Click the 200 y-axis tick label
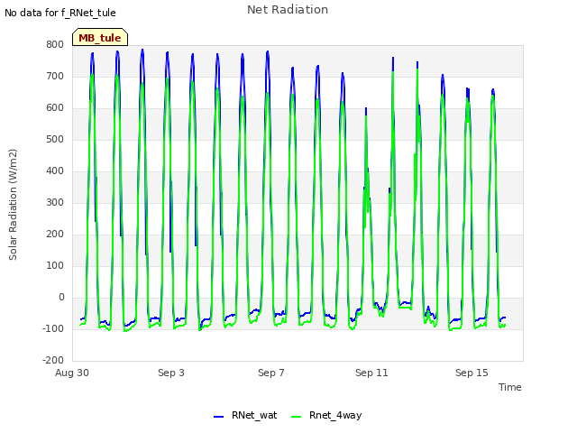Image resolution: width=577 pixels, height=433 pixels. point(55,235)
